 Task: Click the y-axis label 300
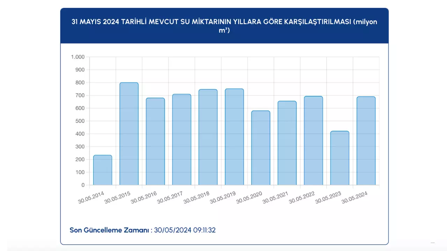[80, 146]
